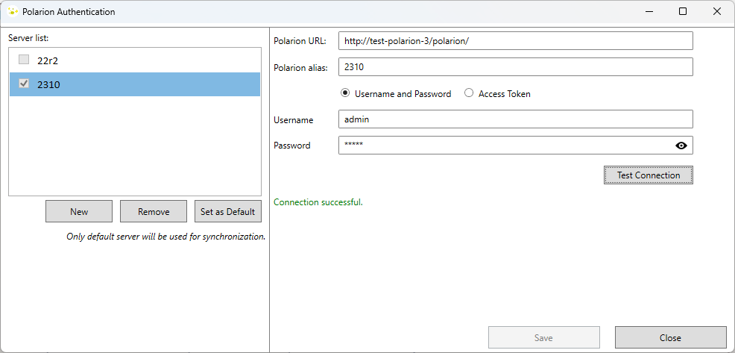Maximize the Polarion Authentication window
The height and width of the screenshot is (353, 735).
tap(682, 12)
